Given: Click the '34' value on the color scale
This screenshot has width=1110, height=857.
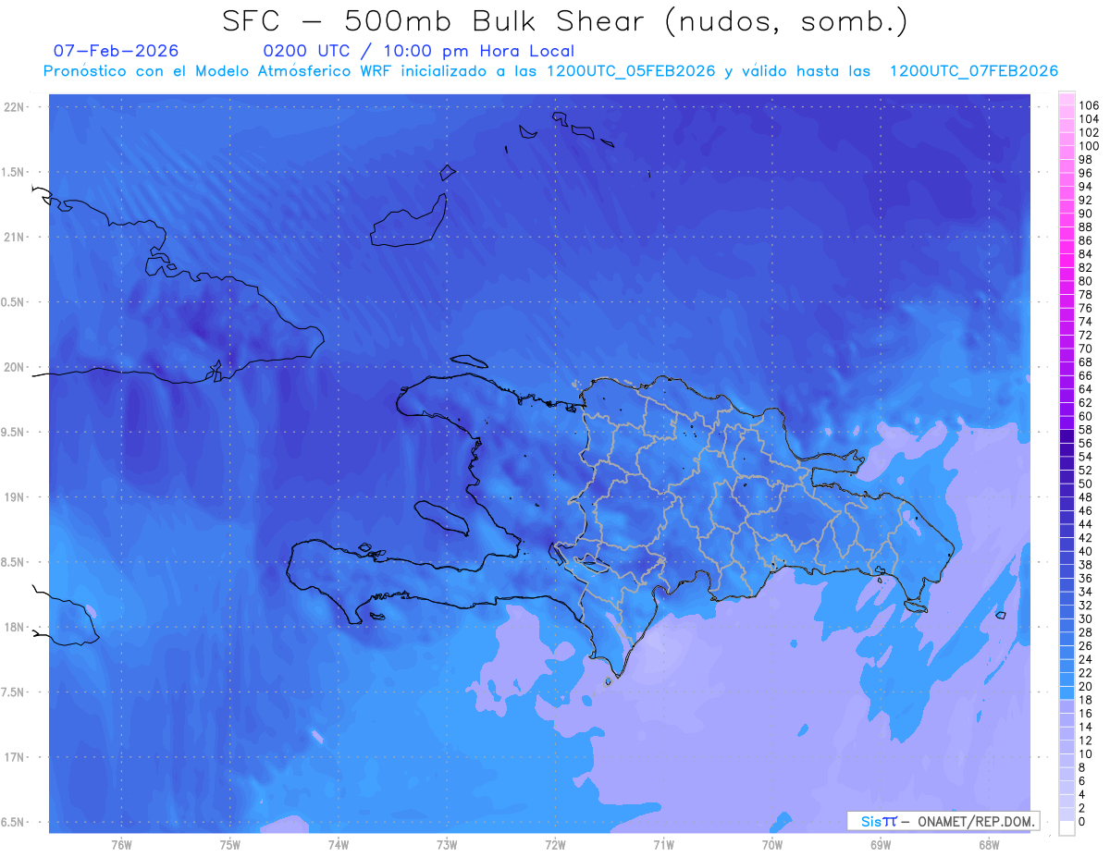Looking at the screenshot, I should coord(1085,592).
